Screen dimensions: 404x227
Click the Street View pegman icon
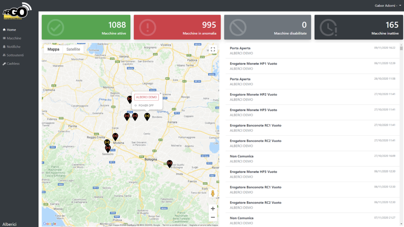point(213,193)
